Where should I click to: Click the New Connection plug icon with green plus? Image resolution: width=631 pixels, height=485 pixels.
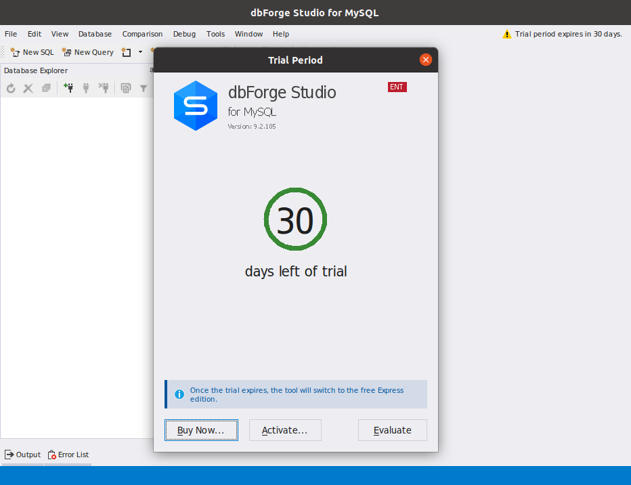[x=68, y=88]
